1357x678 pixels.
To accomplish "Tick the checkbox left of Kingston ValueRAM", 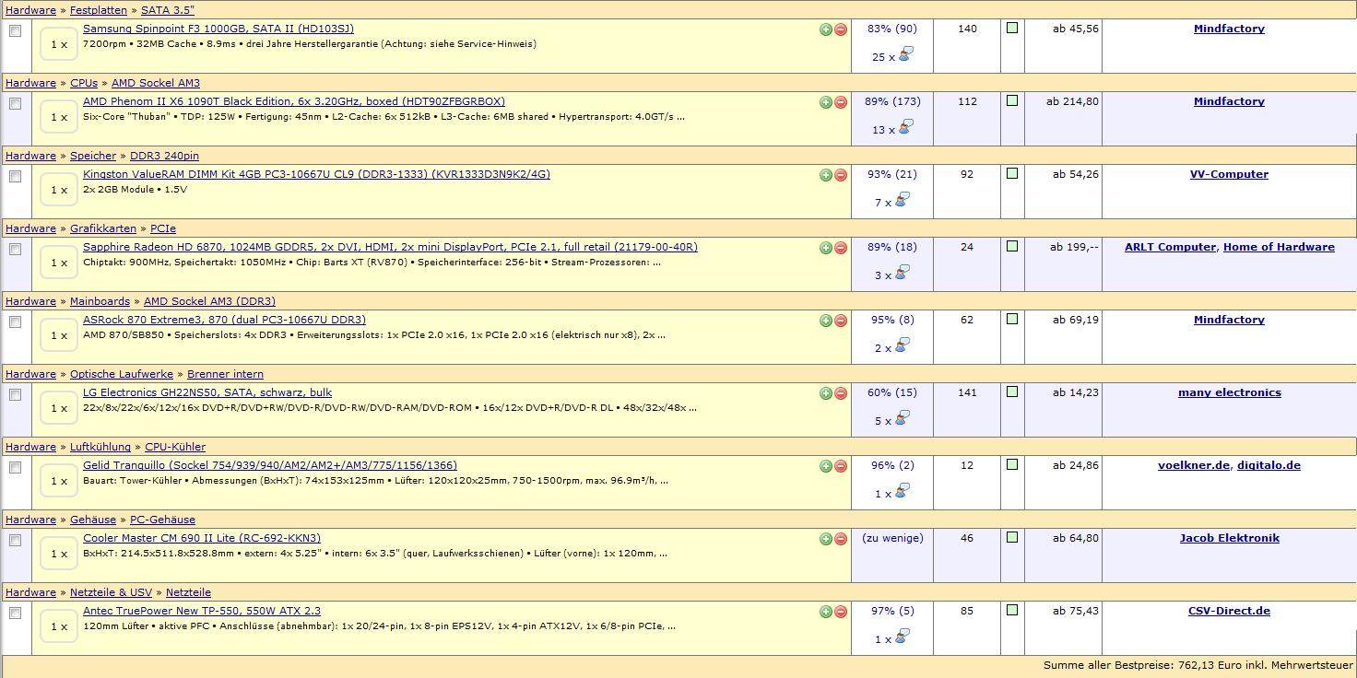I will point(15,177).
